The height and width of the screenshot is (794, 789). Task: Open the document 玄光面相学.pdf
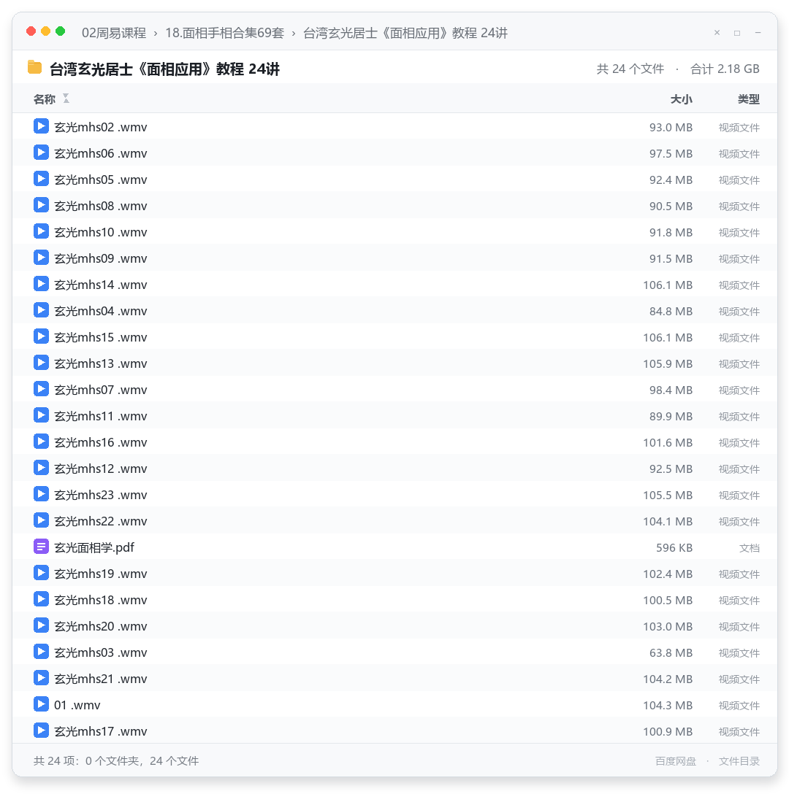point(94,548)
